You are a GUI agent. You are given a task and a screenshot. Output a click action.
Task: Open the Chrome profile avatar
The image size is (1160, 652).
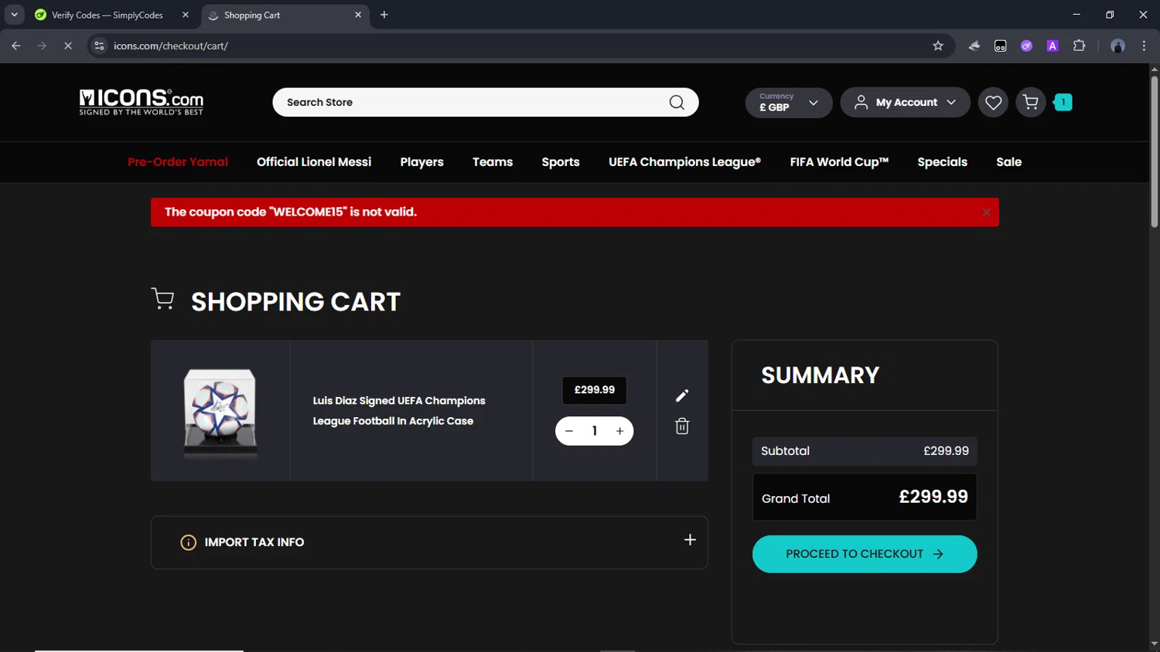pos(1117,46)
